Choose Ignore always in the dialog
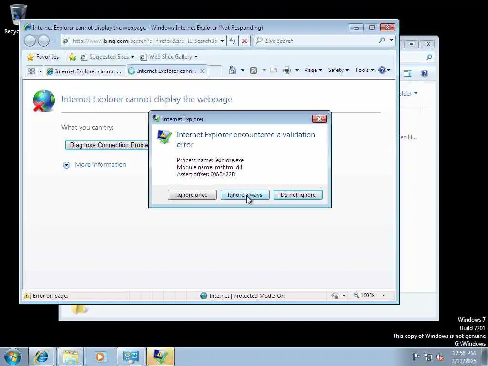Image resolution: width=488 pixels, height=366 pixels. coord(245,195)
